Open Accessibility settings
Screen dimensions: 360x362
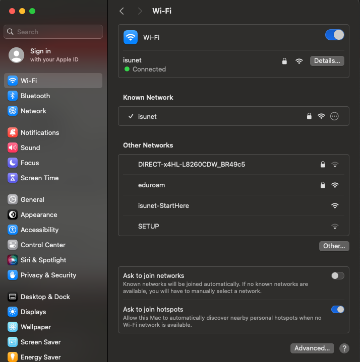pyautogui.click(x=53, y=230)
